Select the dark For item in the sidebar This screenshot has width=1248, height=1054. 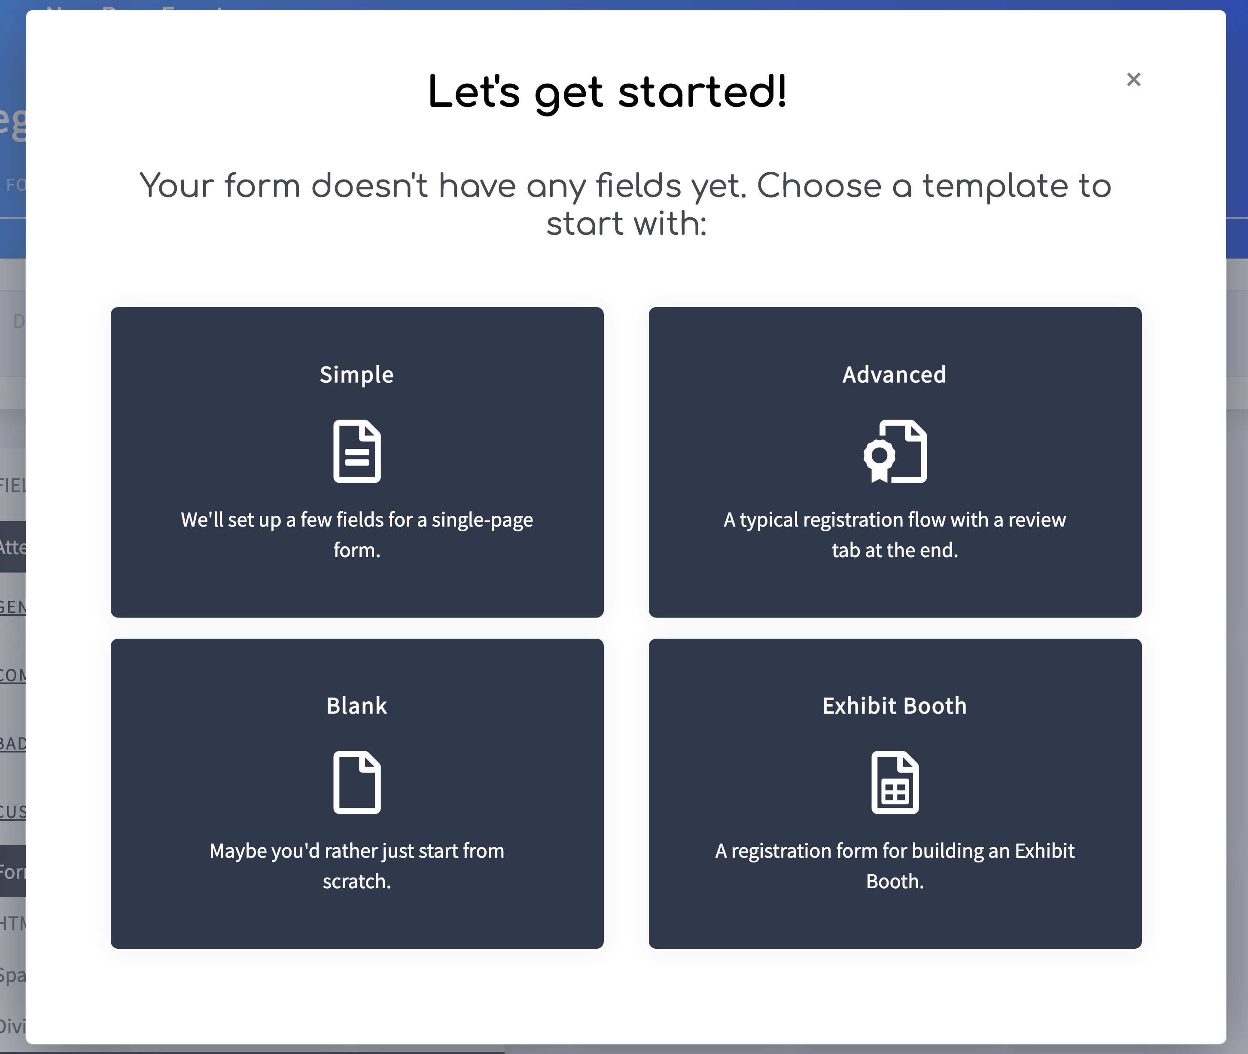click(13, 871)
